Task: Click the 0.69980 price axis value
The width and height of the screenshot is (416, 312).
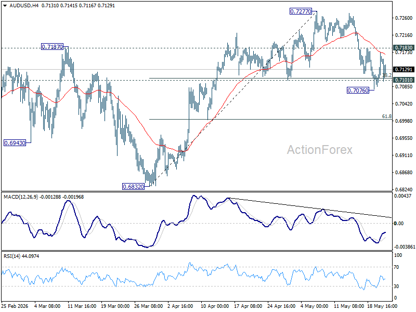Action: pos(404,121)
